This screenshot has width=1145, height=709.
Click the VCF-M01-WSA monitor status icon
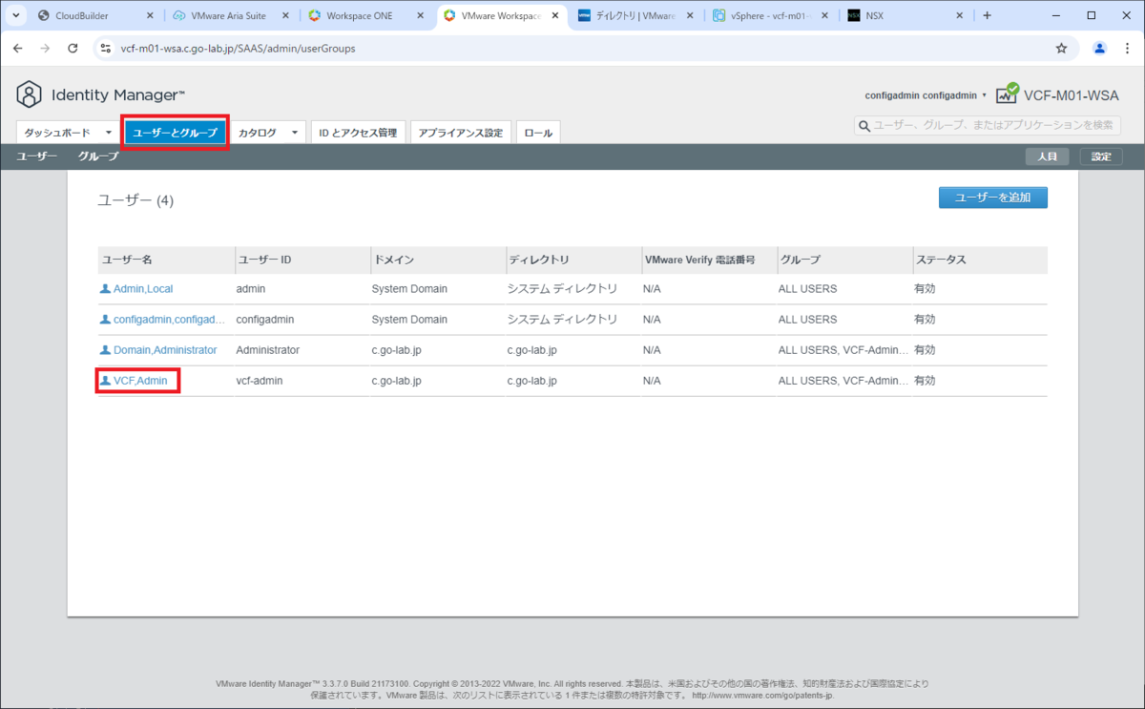1008,94
